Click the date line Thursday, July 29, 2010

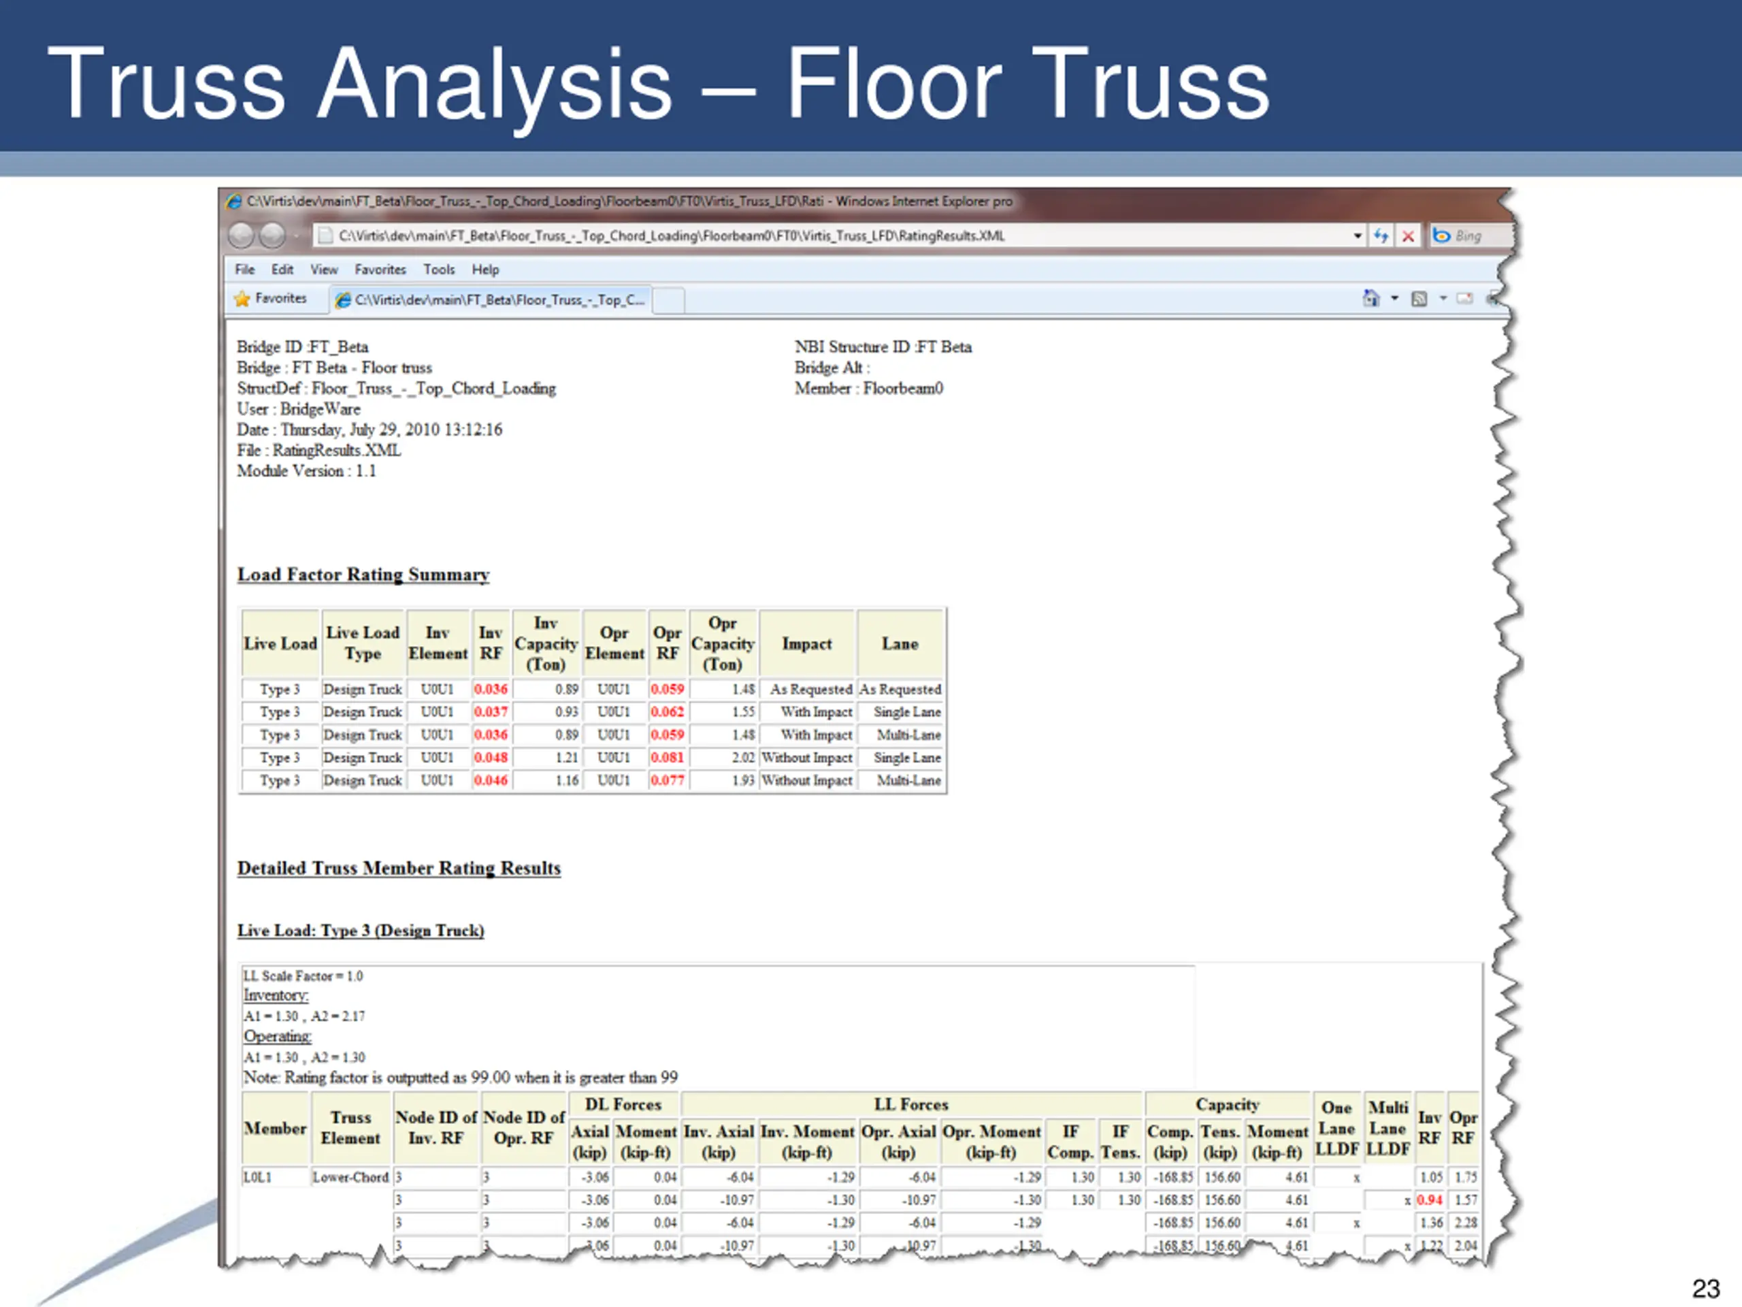pos(369,430)
